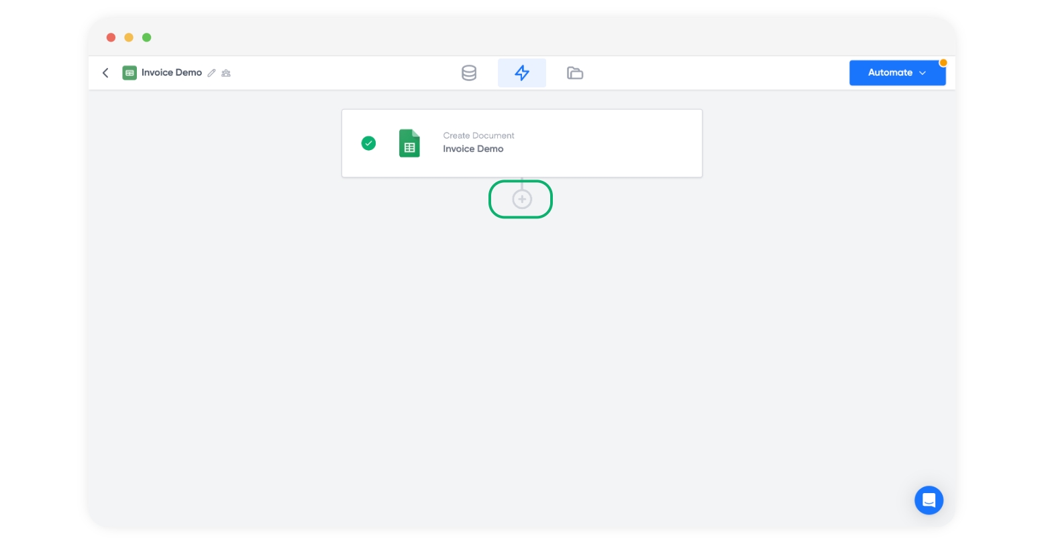Image resolution: width=1044 pixels, height=544 pixels.
Task: Add a new step with the plus button
Action: pyautogui.click(x=522, y=199)
